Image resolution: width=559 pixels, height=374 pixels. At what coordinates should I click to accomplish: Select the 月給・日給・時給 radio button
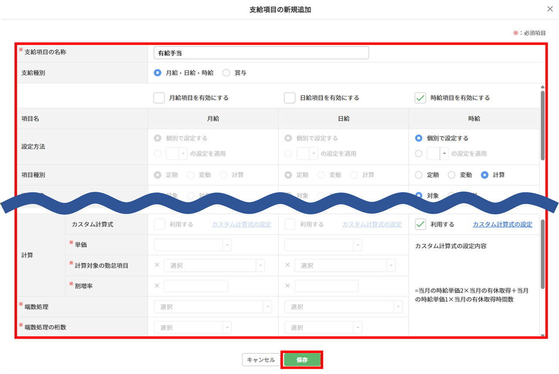point(158,73)
